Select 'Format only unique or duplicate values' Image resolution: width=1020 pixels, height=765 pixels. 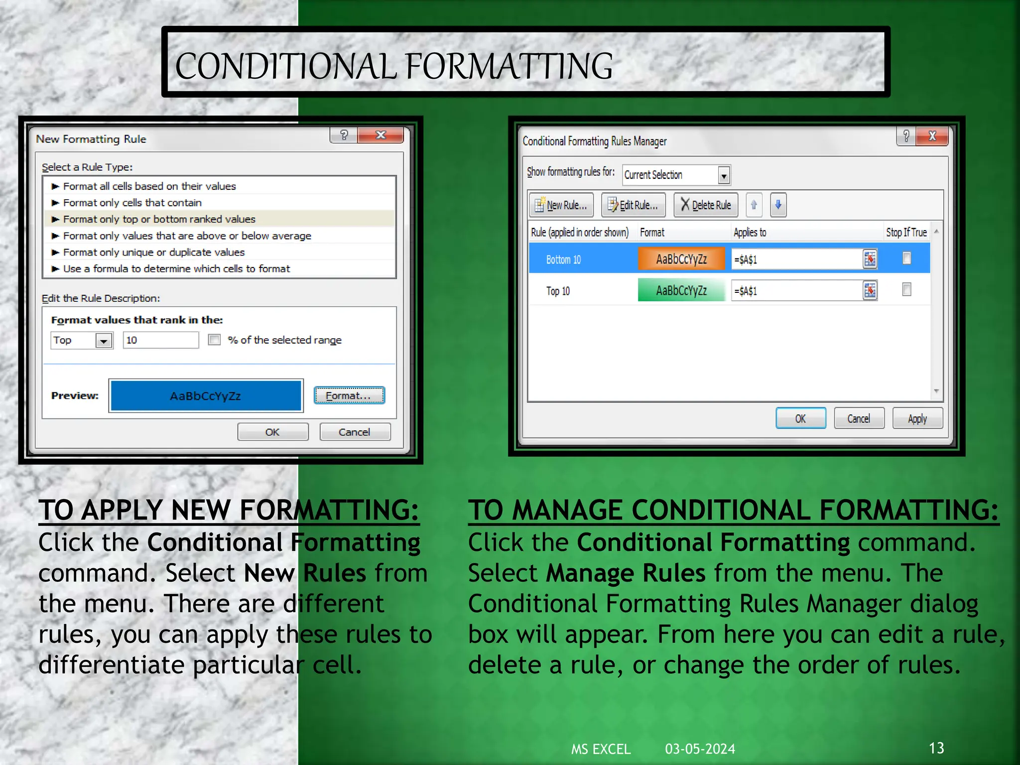[220, 252]
